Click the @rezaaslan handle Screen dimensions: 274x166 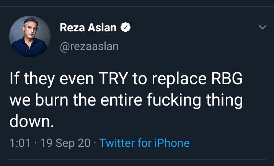[89, 46]
